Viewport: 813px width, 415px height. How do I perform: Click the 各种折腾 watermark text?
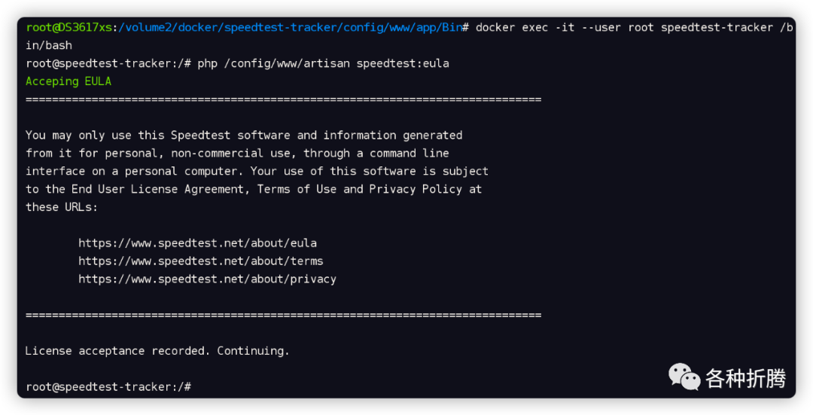(745, 378)
